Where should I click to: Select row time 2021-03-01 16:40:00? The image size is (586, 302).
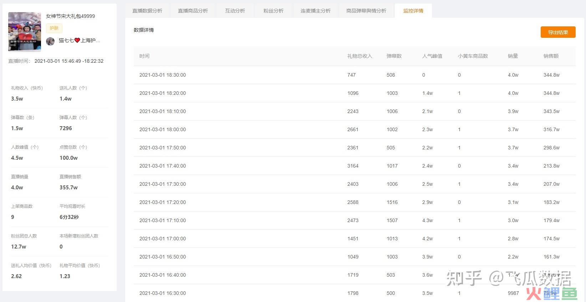[x=163, y=275]
